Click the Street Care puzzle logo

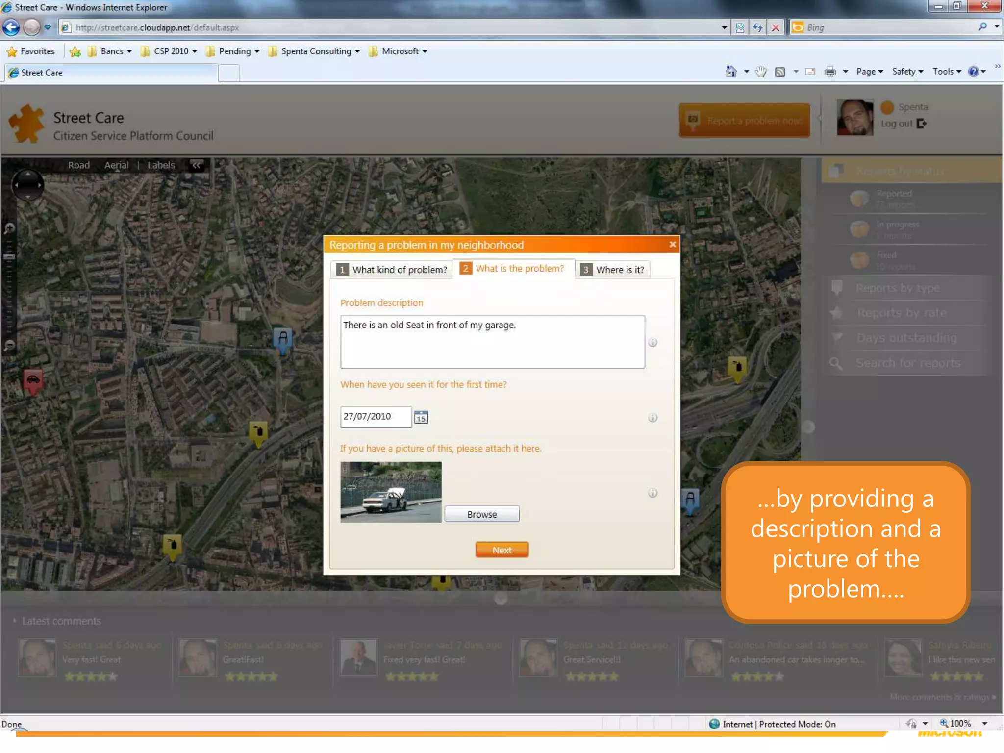(x=26, y=124)
